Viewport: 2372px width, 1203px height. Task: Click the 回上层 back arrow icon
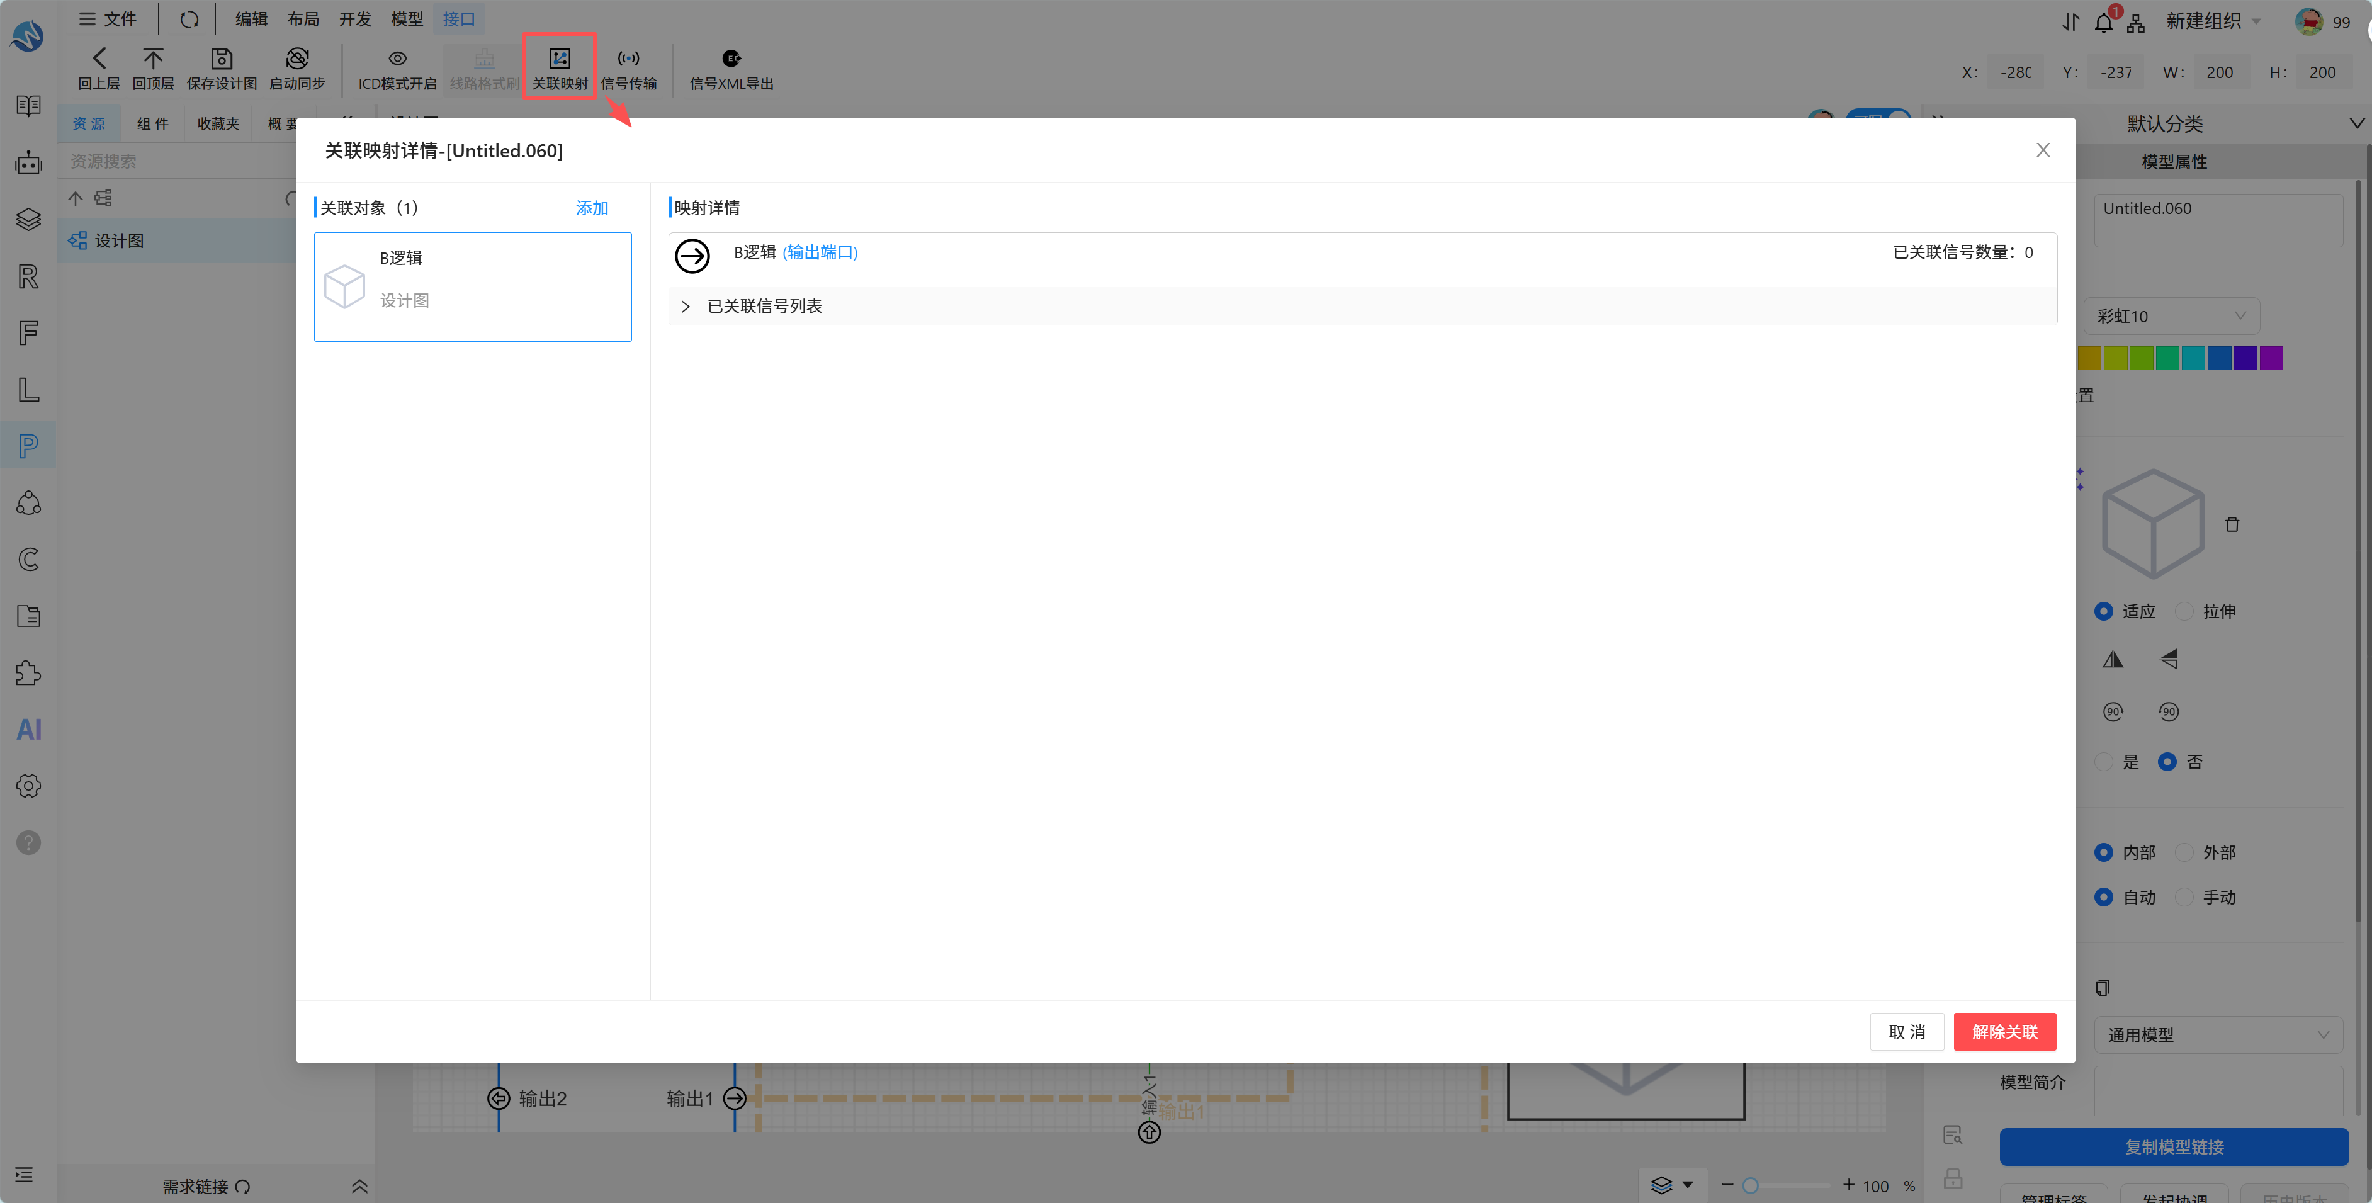[x=99, y=58]
